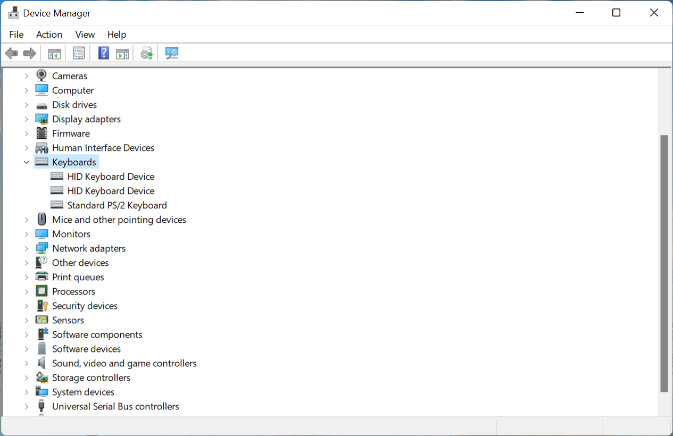This screenshot has height=436, width=673.
Task: Expand the Storage controllers category
Action: tap(26, 378)
